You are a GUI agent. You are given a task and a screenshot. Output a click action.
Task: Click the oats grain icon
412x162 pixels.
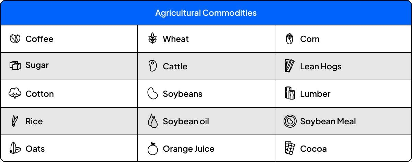15,149
